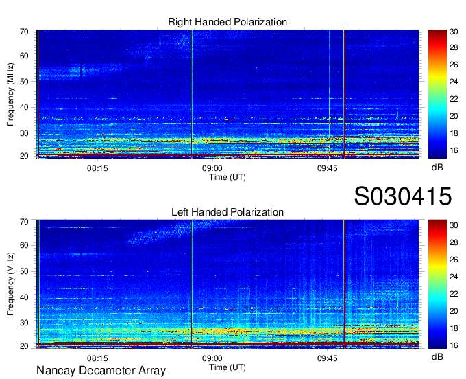
Task: Click the 30 value on Right Handed colorbar
Action: coord(454,32)
